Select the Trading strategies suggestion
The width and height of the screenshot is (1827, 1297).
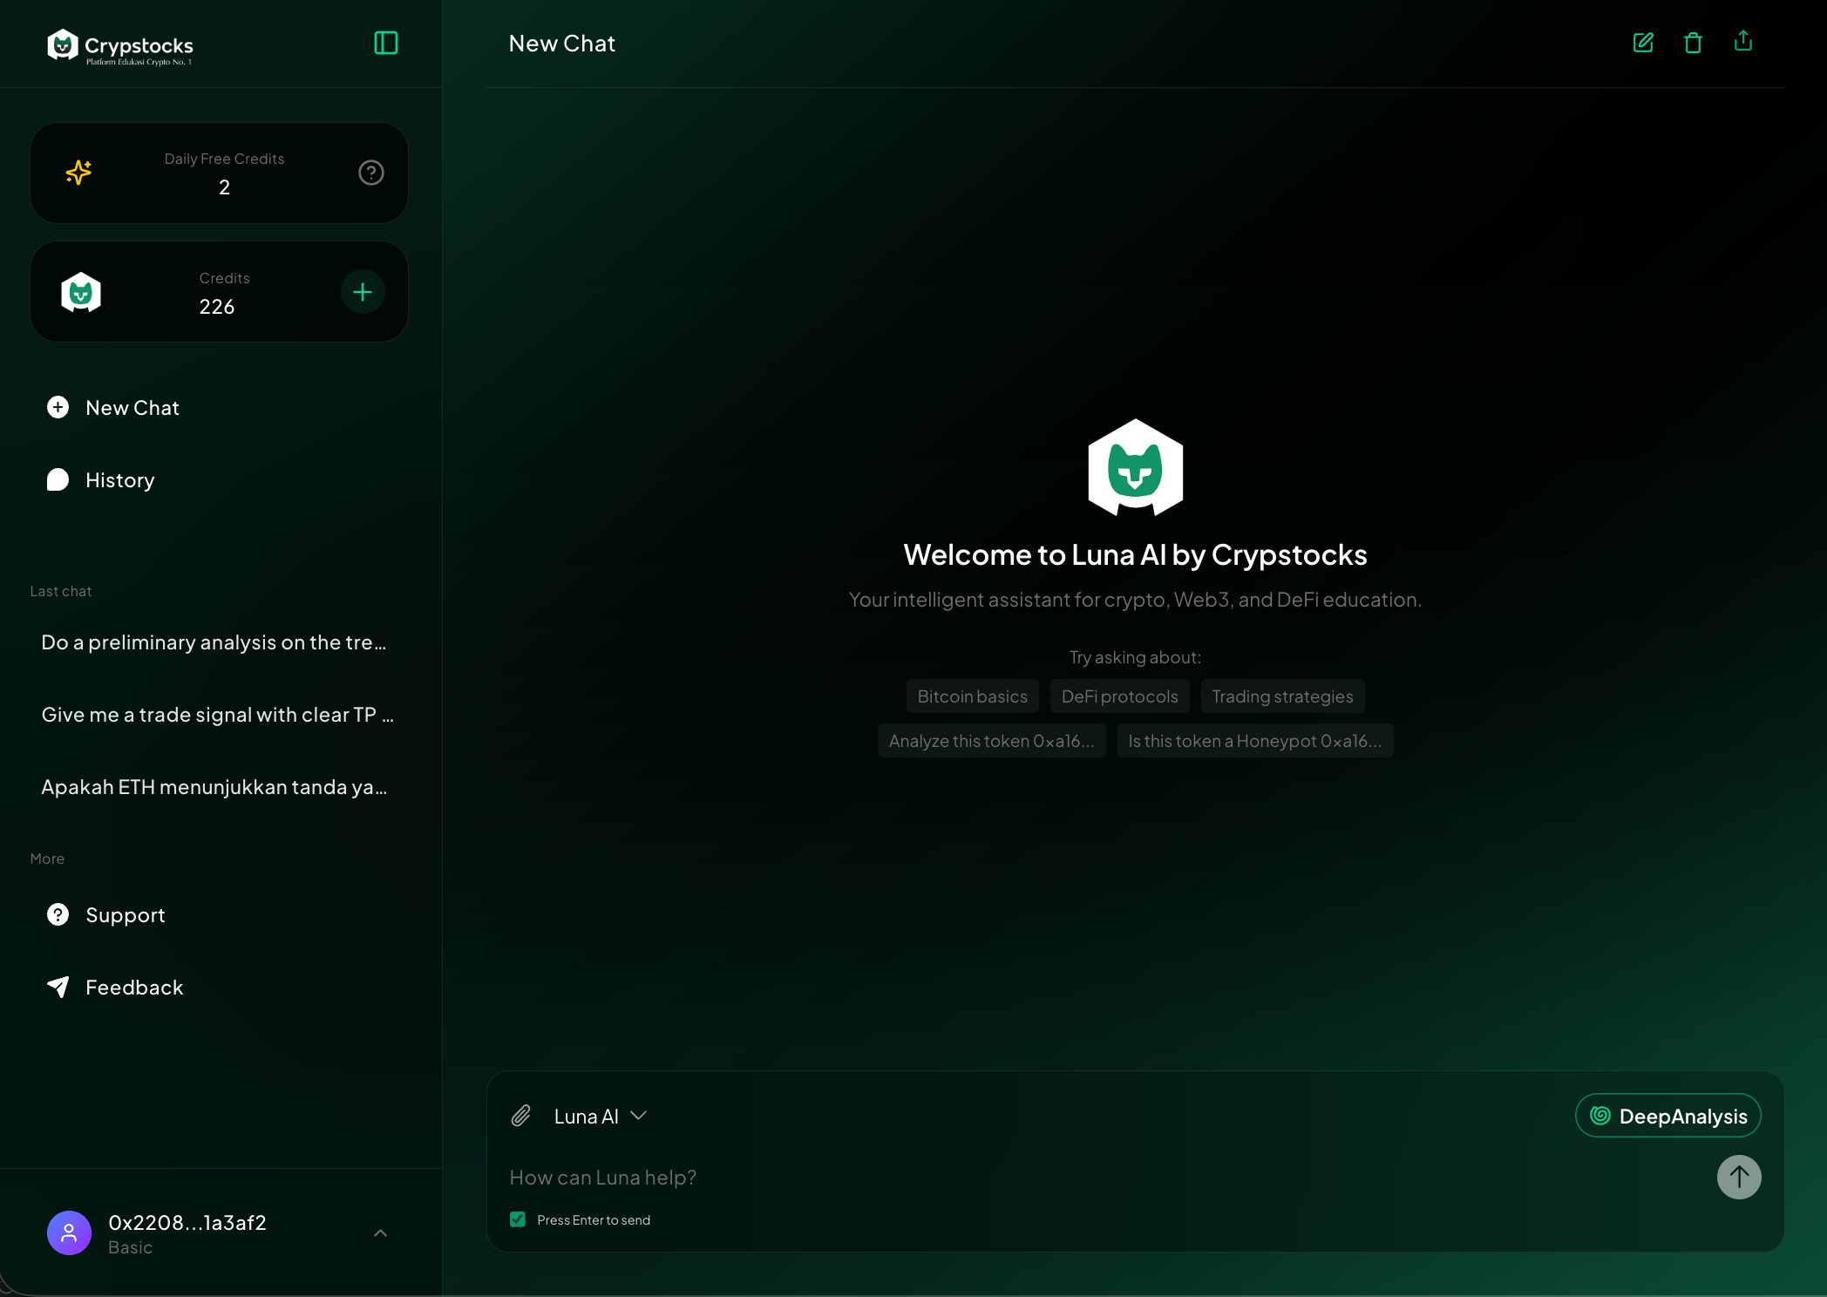click(x=1281, y=696)
